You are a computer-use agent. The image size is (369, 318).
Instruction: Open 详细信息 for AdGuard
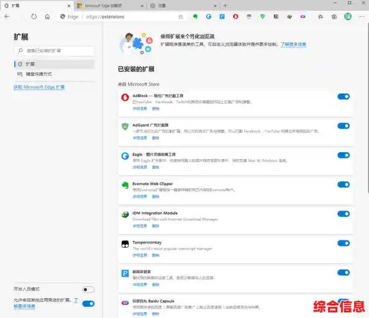pyautogui.click(x=140, y=138)
